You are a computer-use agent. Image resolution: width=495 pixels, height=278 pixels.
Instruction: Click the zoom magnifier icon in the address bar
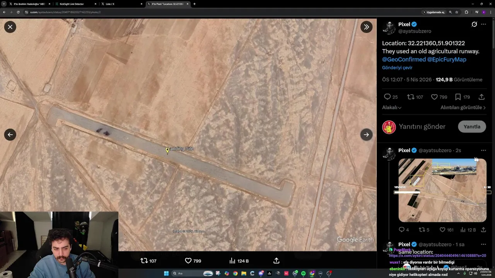click(x=450, y=12)
